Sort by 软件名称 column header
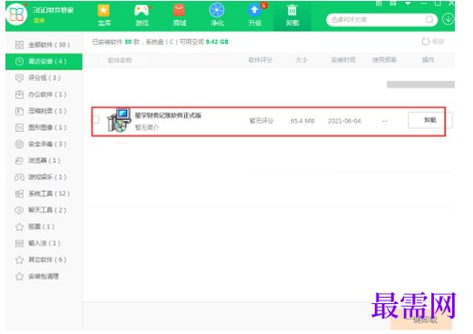The width and height of the screenshot is (473, 334). tap(120, 60)
